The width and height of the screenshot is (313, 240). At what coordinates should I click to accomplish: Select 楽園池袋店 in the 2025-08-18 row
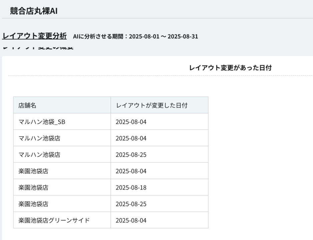click(x=33, y=187)
